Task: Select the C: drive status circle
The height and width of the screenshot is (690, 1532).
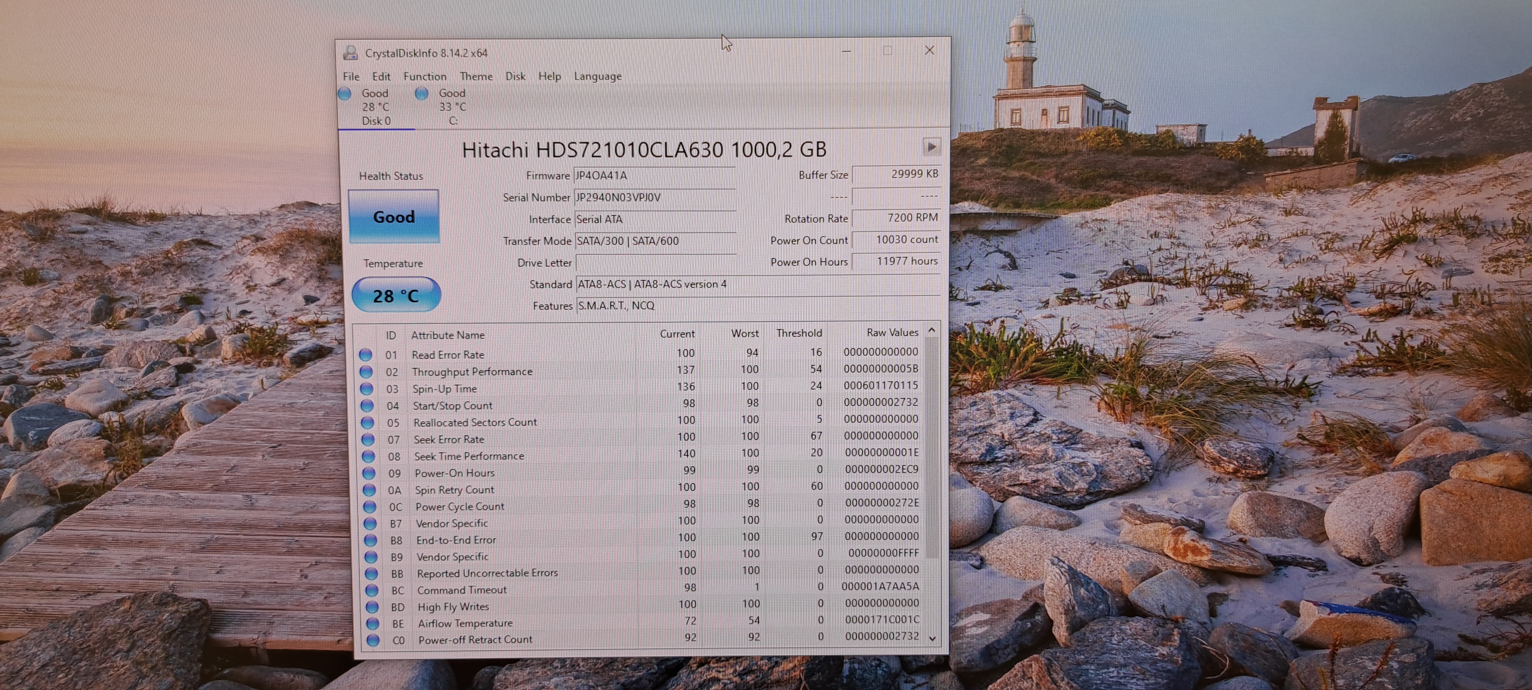Action: point(422,93)
